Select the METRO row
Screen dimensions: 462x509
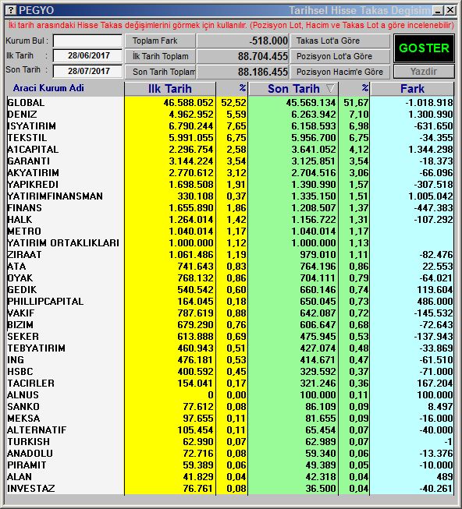230,232
